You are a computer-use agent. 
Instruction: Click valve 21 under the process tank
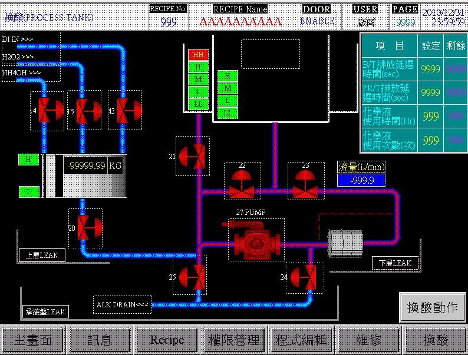click(x=193, y=156)
